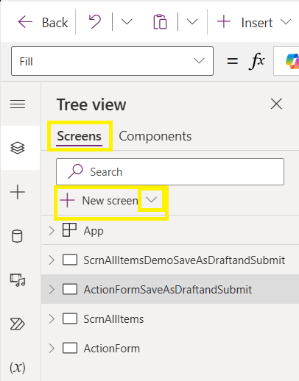The height and width of the screenshot is (381, 299).
Task: Open the Tree view layers icon
Action: pyautogui.click(x=18, y=148)
